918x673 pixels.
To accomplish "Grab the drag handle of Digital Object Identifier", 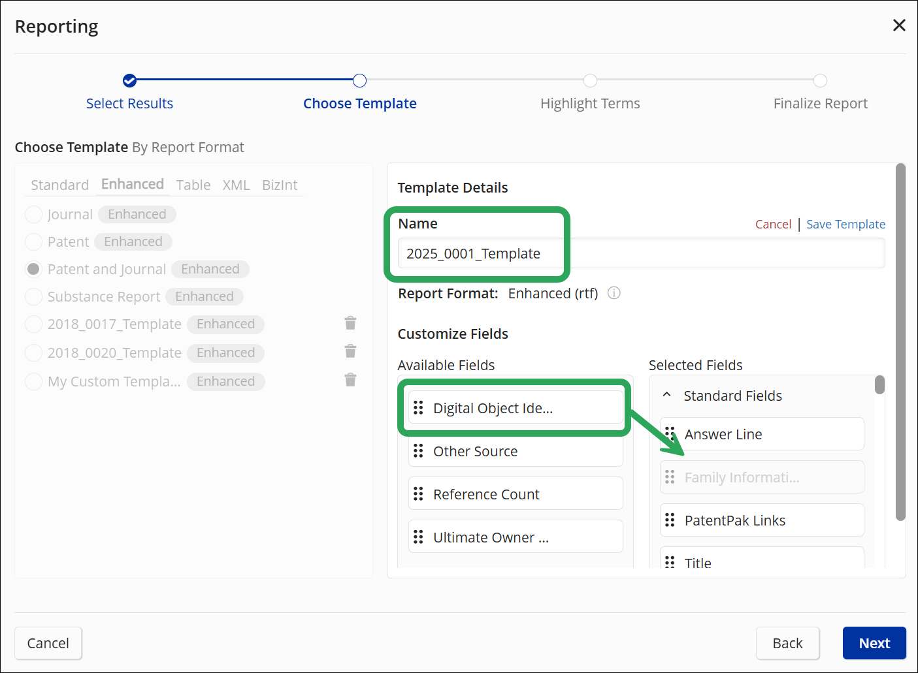I will point(418,408).
